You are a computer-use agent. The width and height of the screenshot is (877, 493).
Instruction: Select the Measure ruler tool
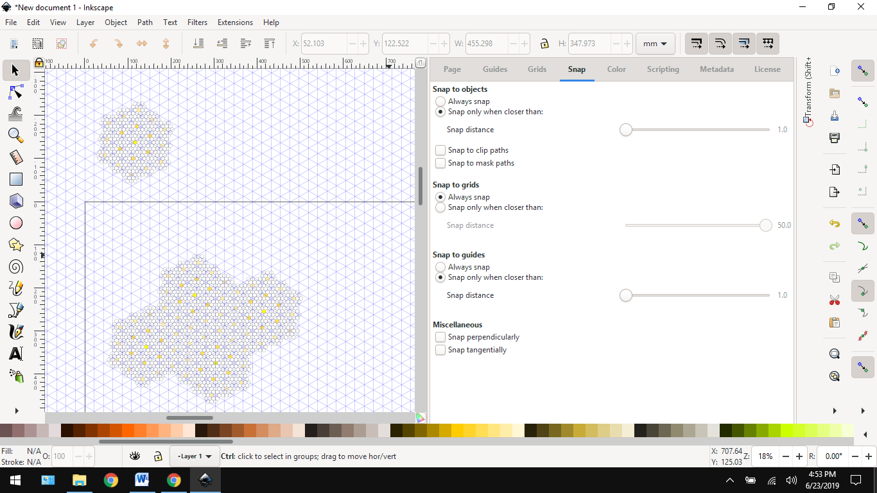click(x=16, y=157)
